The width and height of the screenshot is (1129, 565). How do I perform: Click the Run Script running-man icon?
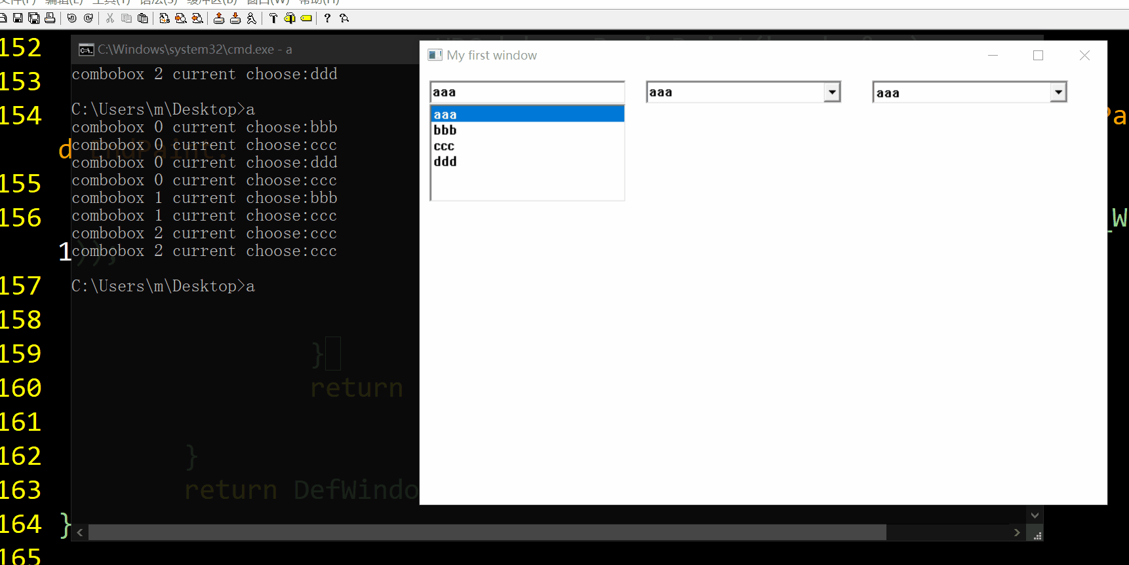(x=252, y=18)
